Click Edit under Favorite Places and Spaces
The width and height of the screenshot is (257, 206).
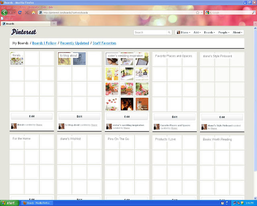[x=175, y=117]
